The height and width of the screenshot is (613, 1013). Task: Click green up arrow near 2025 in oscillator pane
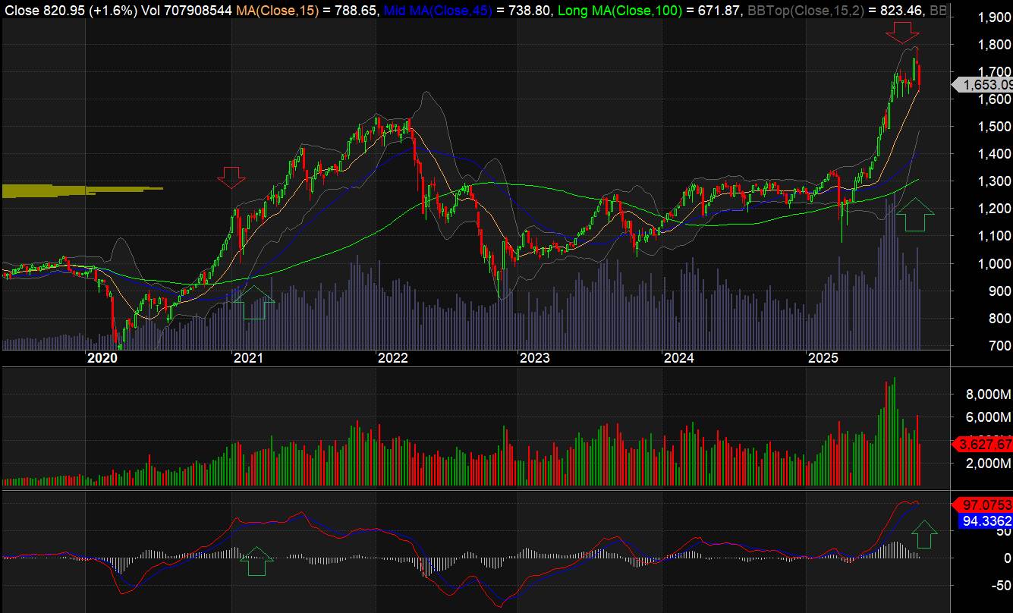[924, 534]
